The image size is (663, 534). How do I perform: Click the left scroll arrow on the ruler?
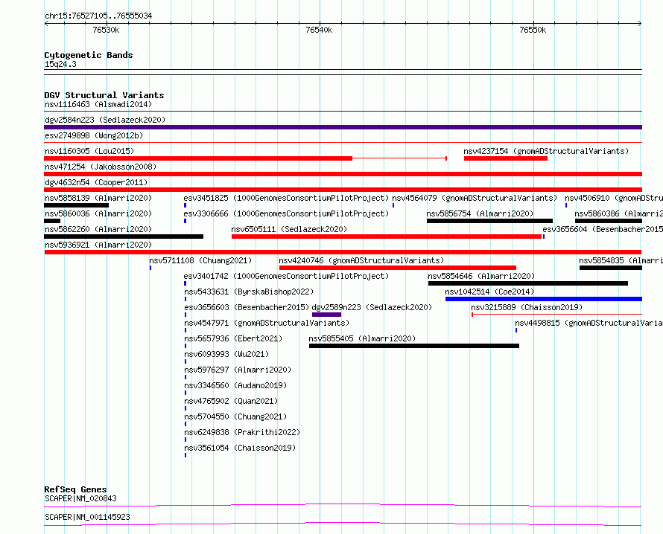tap(46, 23)
